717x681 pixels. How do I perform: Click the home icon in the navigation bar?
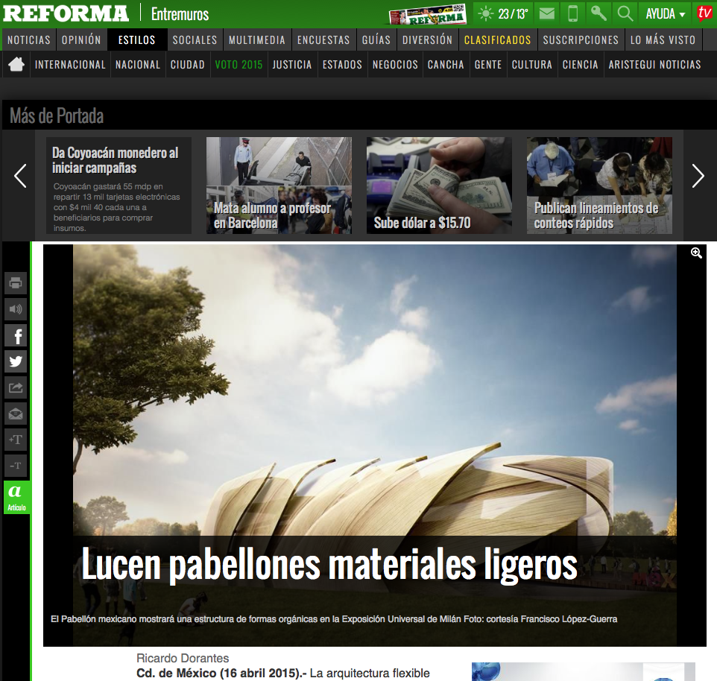16,64
